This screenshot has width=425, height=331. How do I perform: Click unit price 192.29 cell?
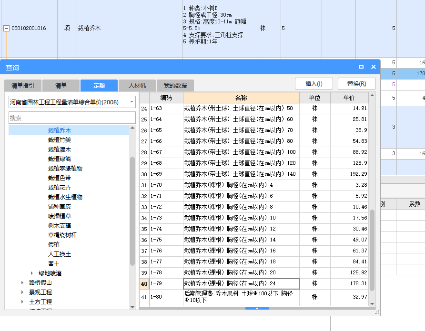[x=349, y=174]
